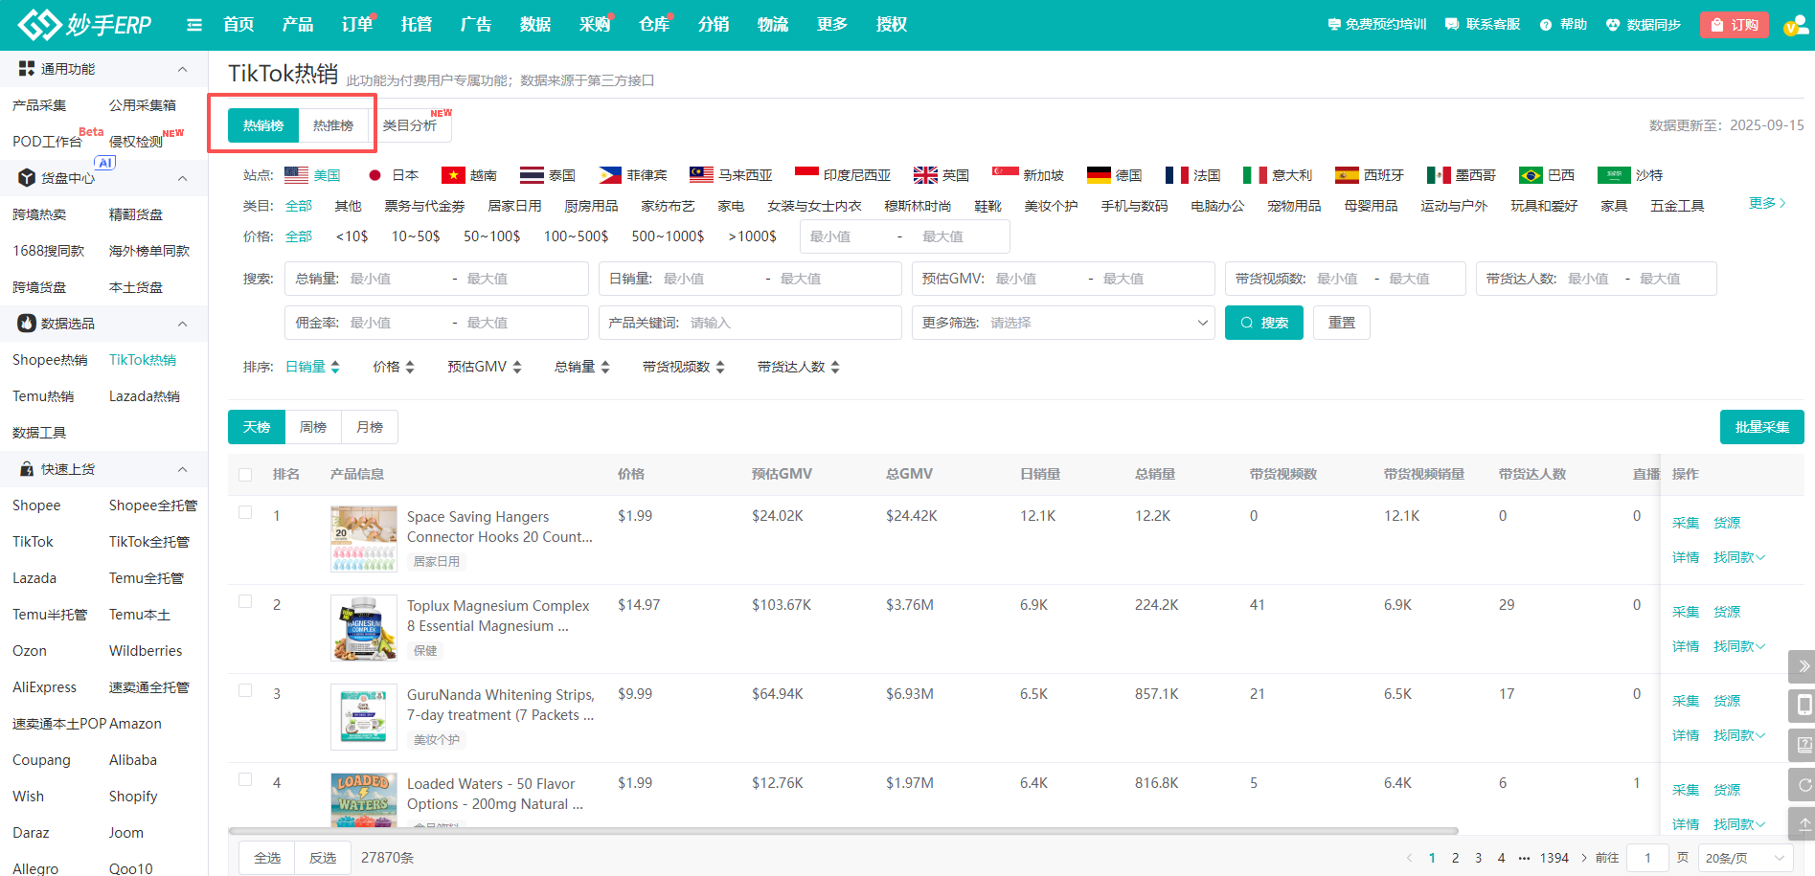
Task: Open the 更多筛选 dropdown
Action: click(x=1063, y=323)
